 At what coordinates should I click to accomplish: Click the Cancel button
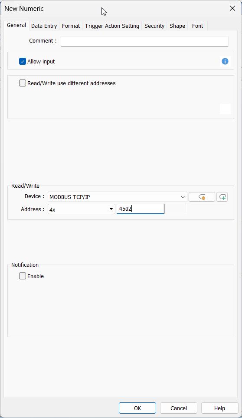click(179, 408)
